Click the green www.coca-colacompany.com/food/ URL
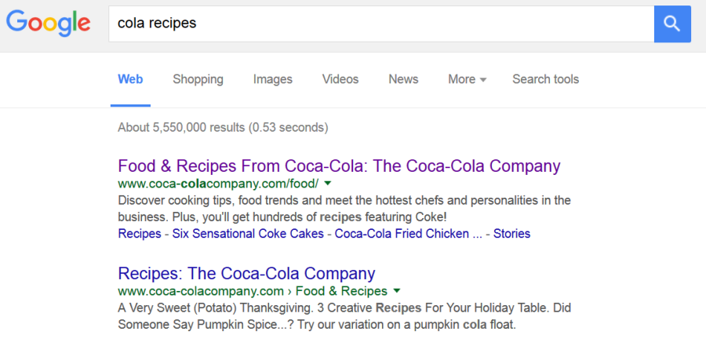 (x=218, y=184)
